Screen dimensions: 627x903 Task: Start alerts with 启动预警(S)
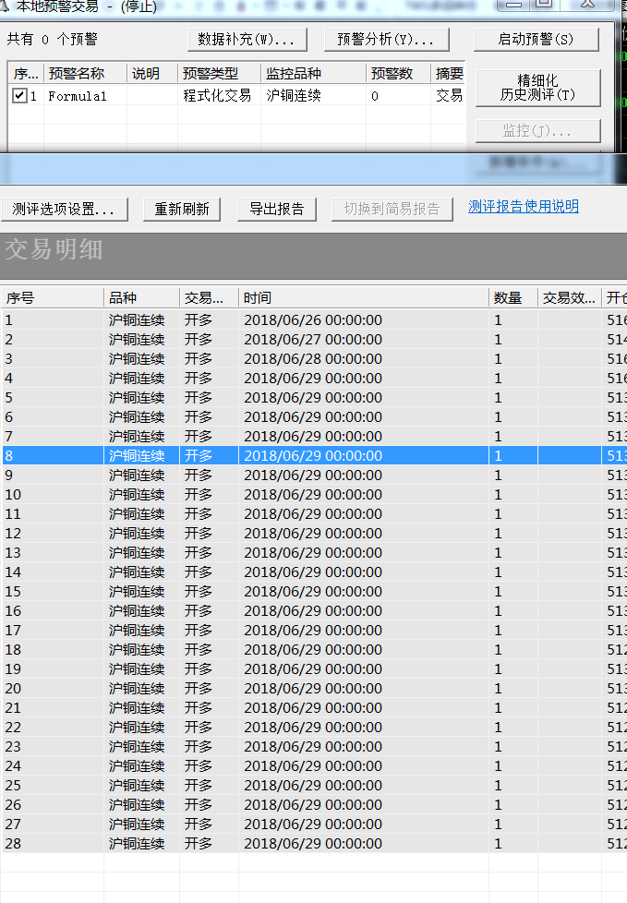(x=536, y=40)
